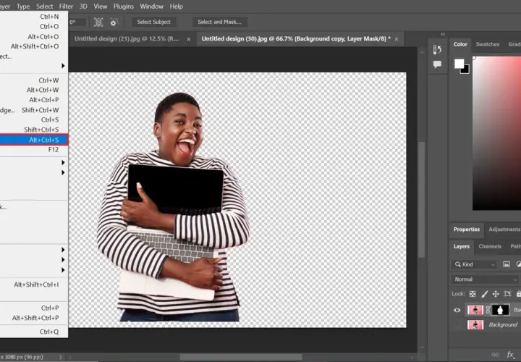Close the Untitled design (30).jpg tab
The image size is (521, 362).
pyautogui.click(x=397, y=39)
